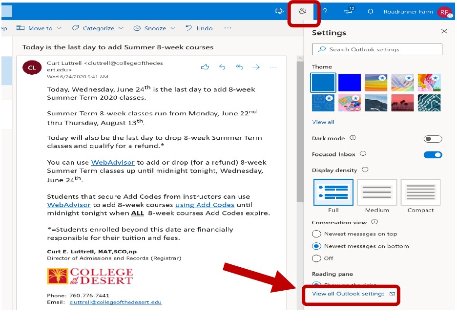Expand the Categorize dropdown arrow

point(121,28)
